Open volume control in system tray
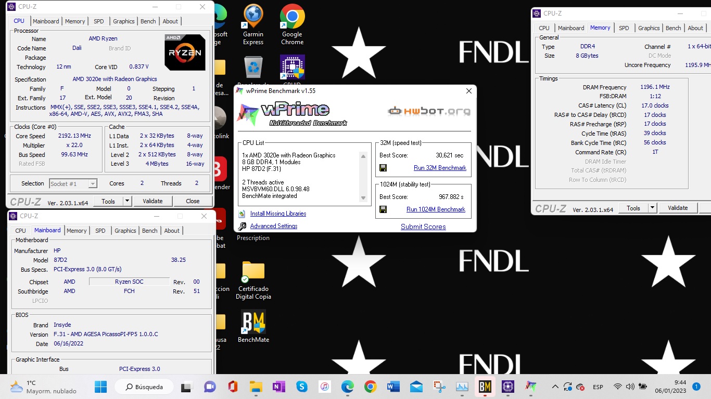 point(630,387)
